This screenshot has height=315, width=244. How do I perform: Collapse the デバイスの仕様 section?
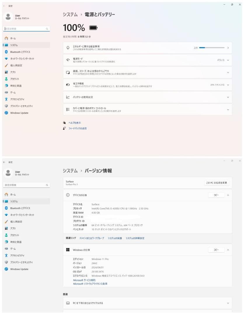[227, 195]
